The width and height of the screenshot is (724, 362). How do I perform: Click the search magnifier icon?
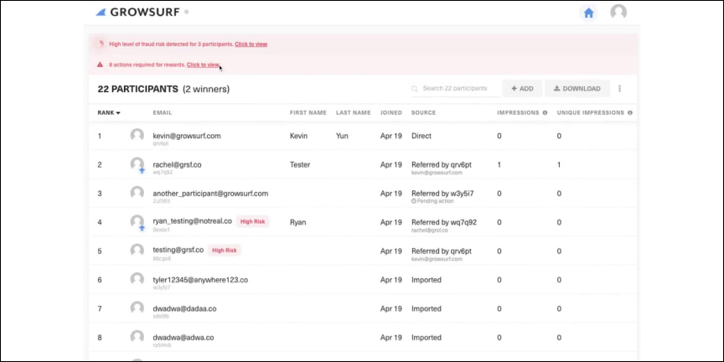(415, 89)
